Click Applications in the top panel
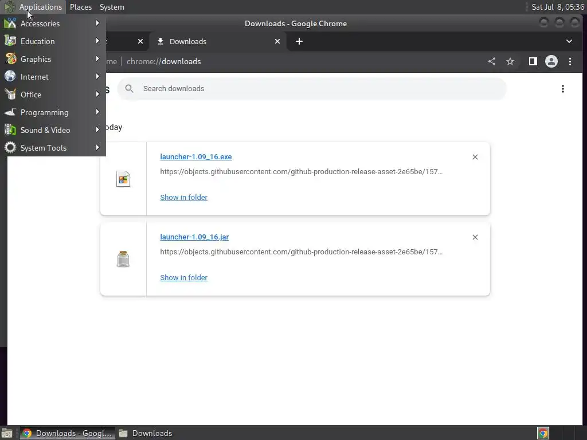Image resolution: width=587 pixels, height=440 pixels. tap(41, 7)
